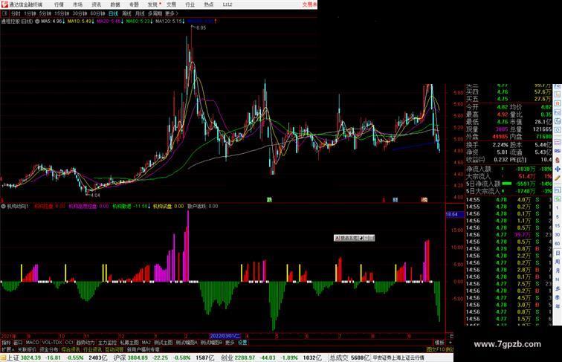This screenshot has width=562, height=362.
Task: Select 季 period in right sidebar
Action: click(558, 297)
